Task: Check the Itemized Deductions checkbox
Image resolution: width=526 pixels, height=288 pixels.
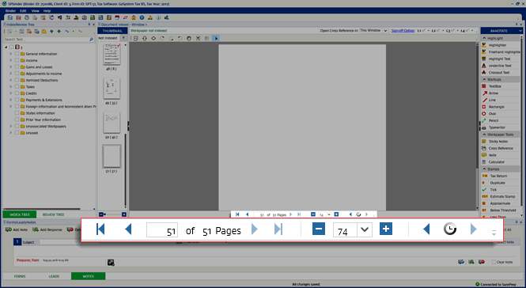Action: [17, 80]
